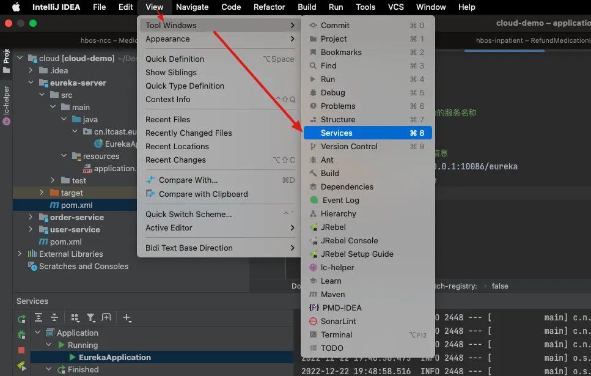Click Expand All icon in Services toolbar
Screen dimensions: 591x376
click(39, 317)
